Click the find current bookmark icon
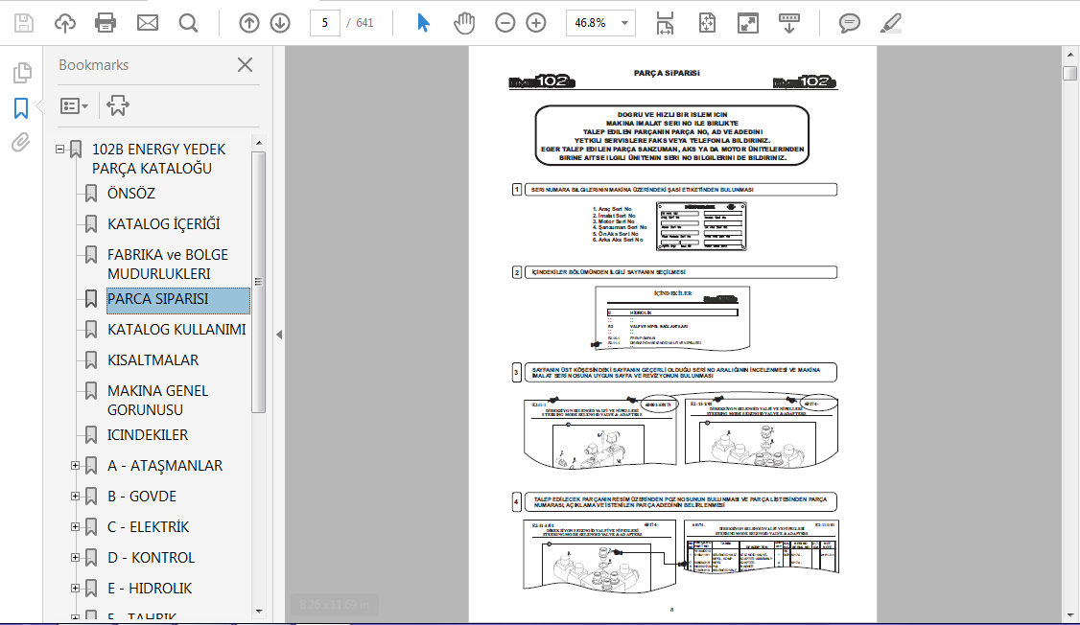This screenshot has width=1080, height=625. click(118, 106)
